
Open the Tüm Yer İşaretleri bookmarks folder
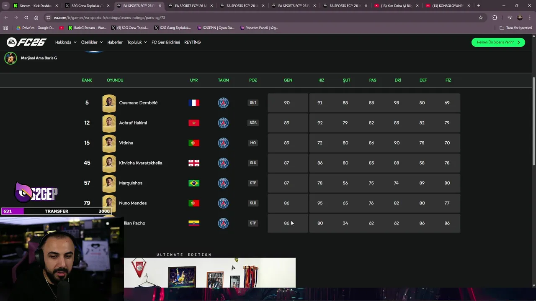point(515,28)
